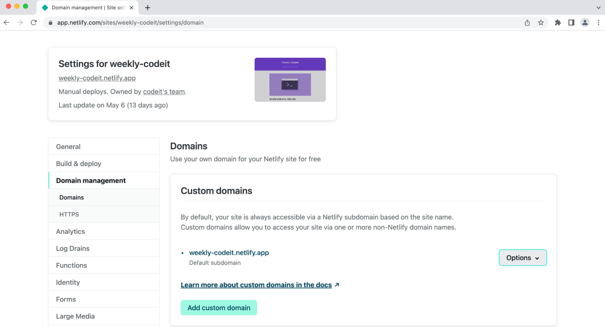Open the Chrome profile avatar
Image resolution: width=605 pixels, height=327 pixels.
(585, 23)
